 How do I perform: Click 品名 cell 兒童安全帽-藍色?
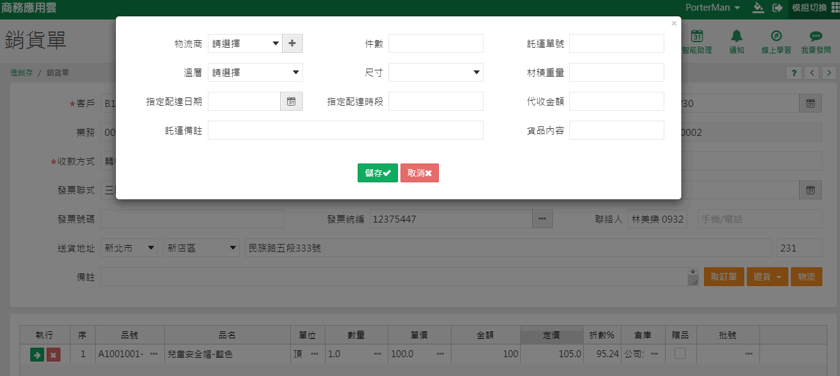pos(227,354)
